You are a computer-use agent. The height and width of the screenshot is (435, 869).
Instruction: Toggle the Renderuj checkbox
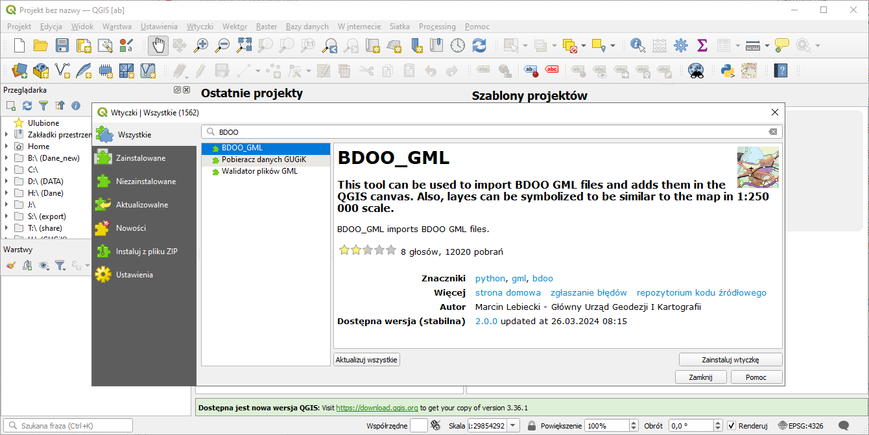pyautogui.click(x=732, y=426)
